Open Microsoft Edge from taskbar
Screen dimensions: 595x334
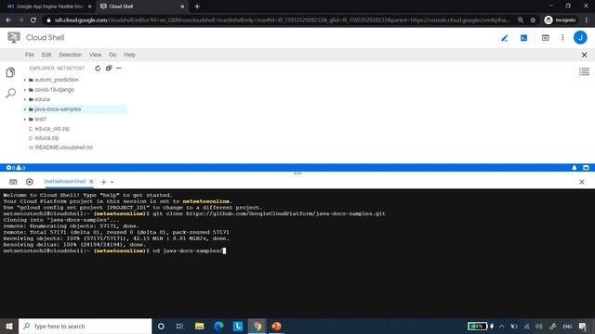click(x=218, y=326)
